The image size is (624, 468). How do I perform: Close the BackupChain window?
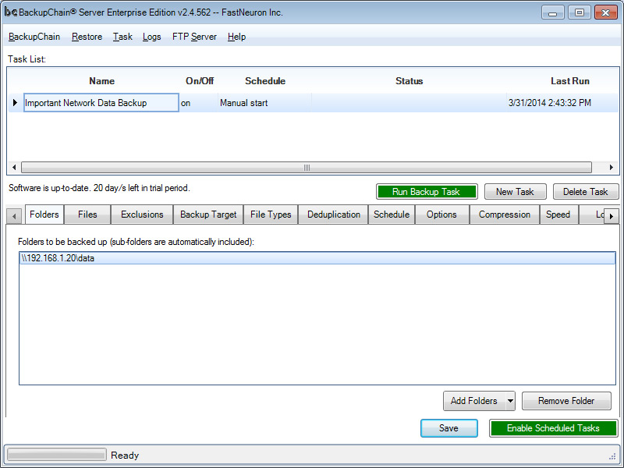tap(606, 12)
